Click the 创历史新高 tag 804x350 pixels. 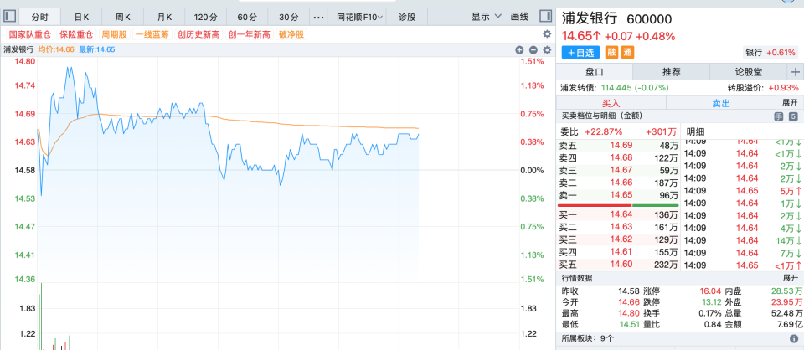[198, 34]
